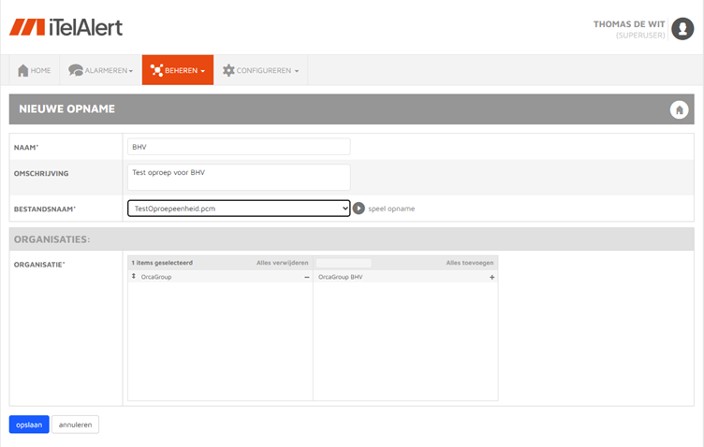Save the recording with opslaan
The width and height of the screenshot is (704, 447).
click(29, 425)
